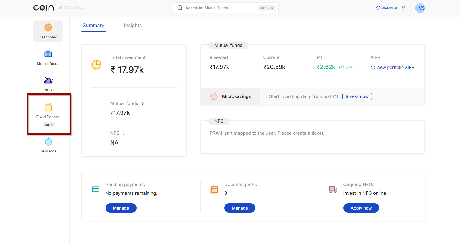460x248 pixels.
Task: Click the Microsavings piggy bank icon
Action: (x=214, y=96)
